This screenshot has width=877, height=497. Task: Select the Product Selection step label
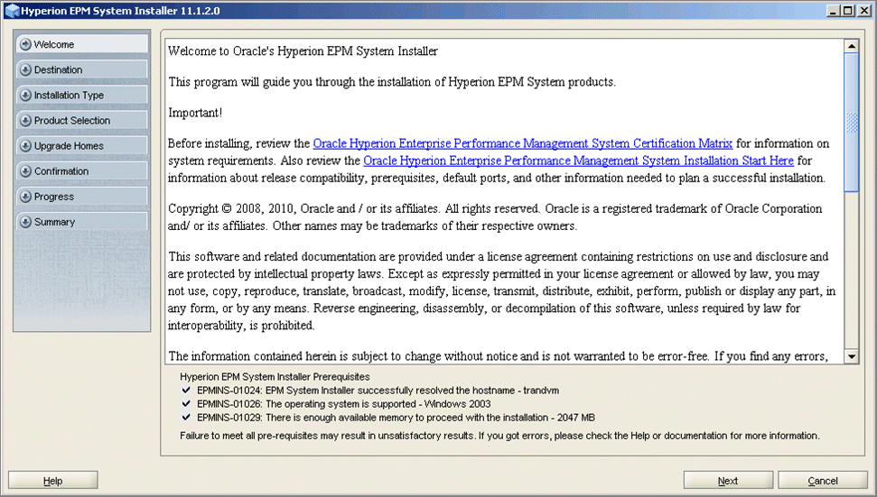tap(72, 121)
